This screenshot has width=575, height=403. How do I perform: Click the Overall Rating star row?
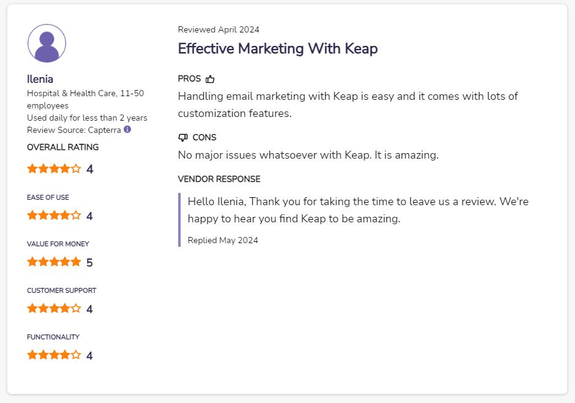54,168
